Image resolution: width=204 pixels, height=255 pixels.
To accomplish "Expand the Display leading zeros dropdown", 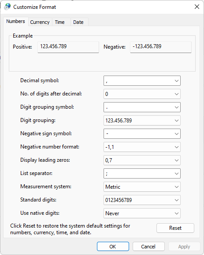I will (x=142, y=160).
